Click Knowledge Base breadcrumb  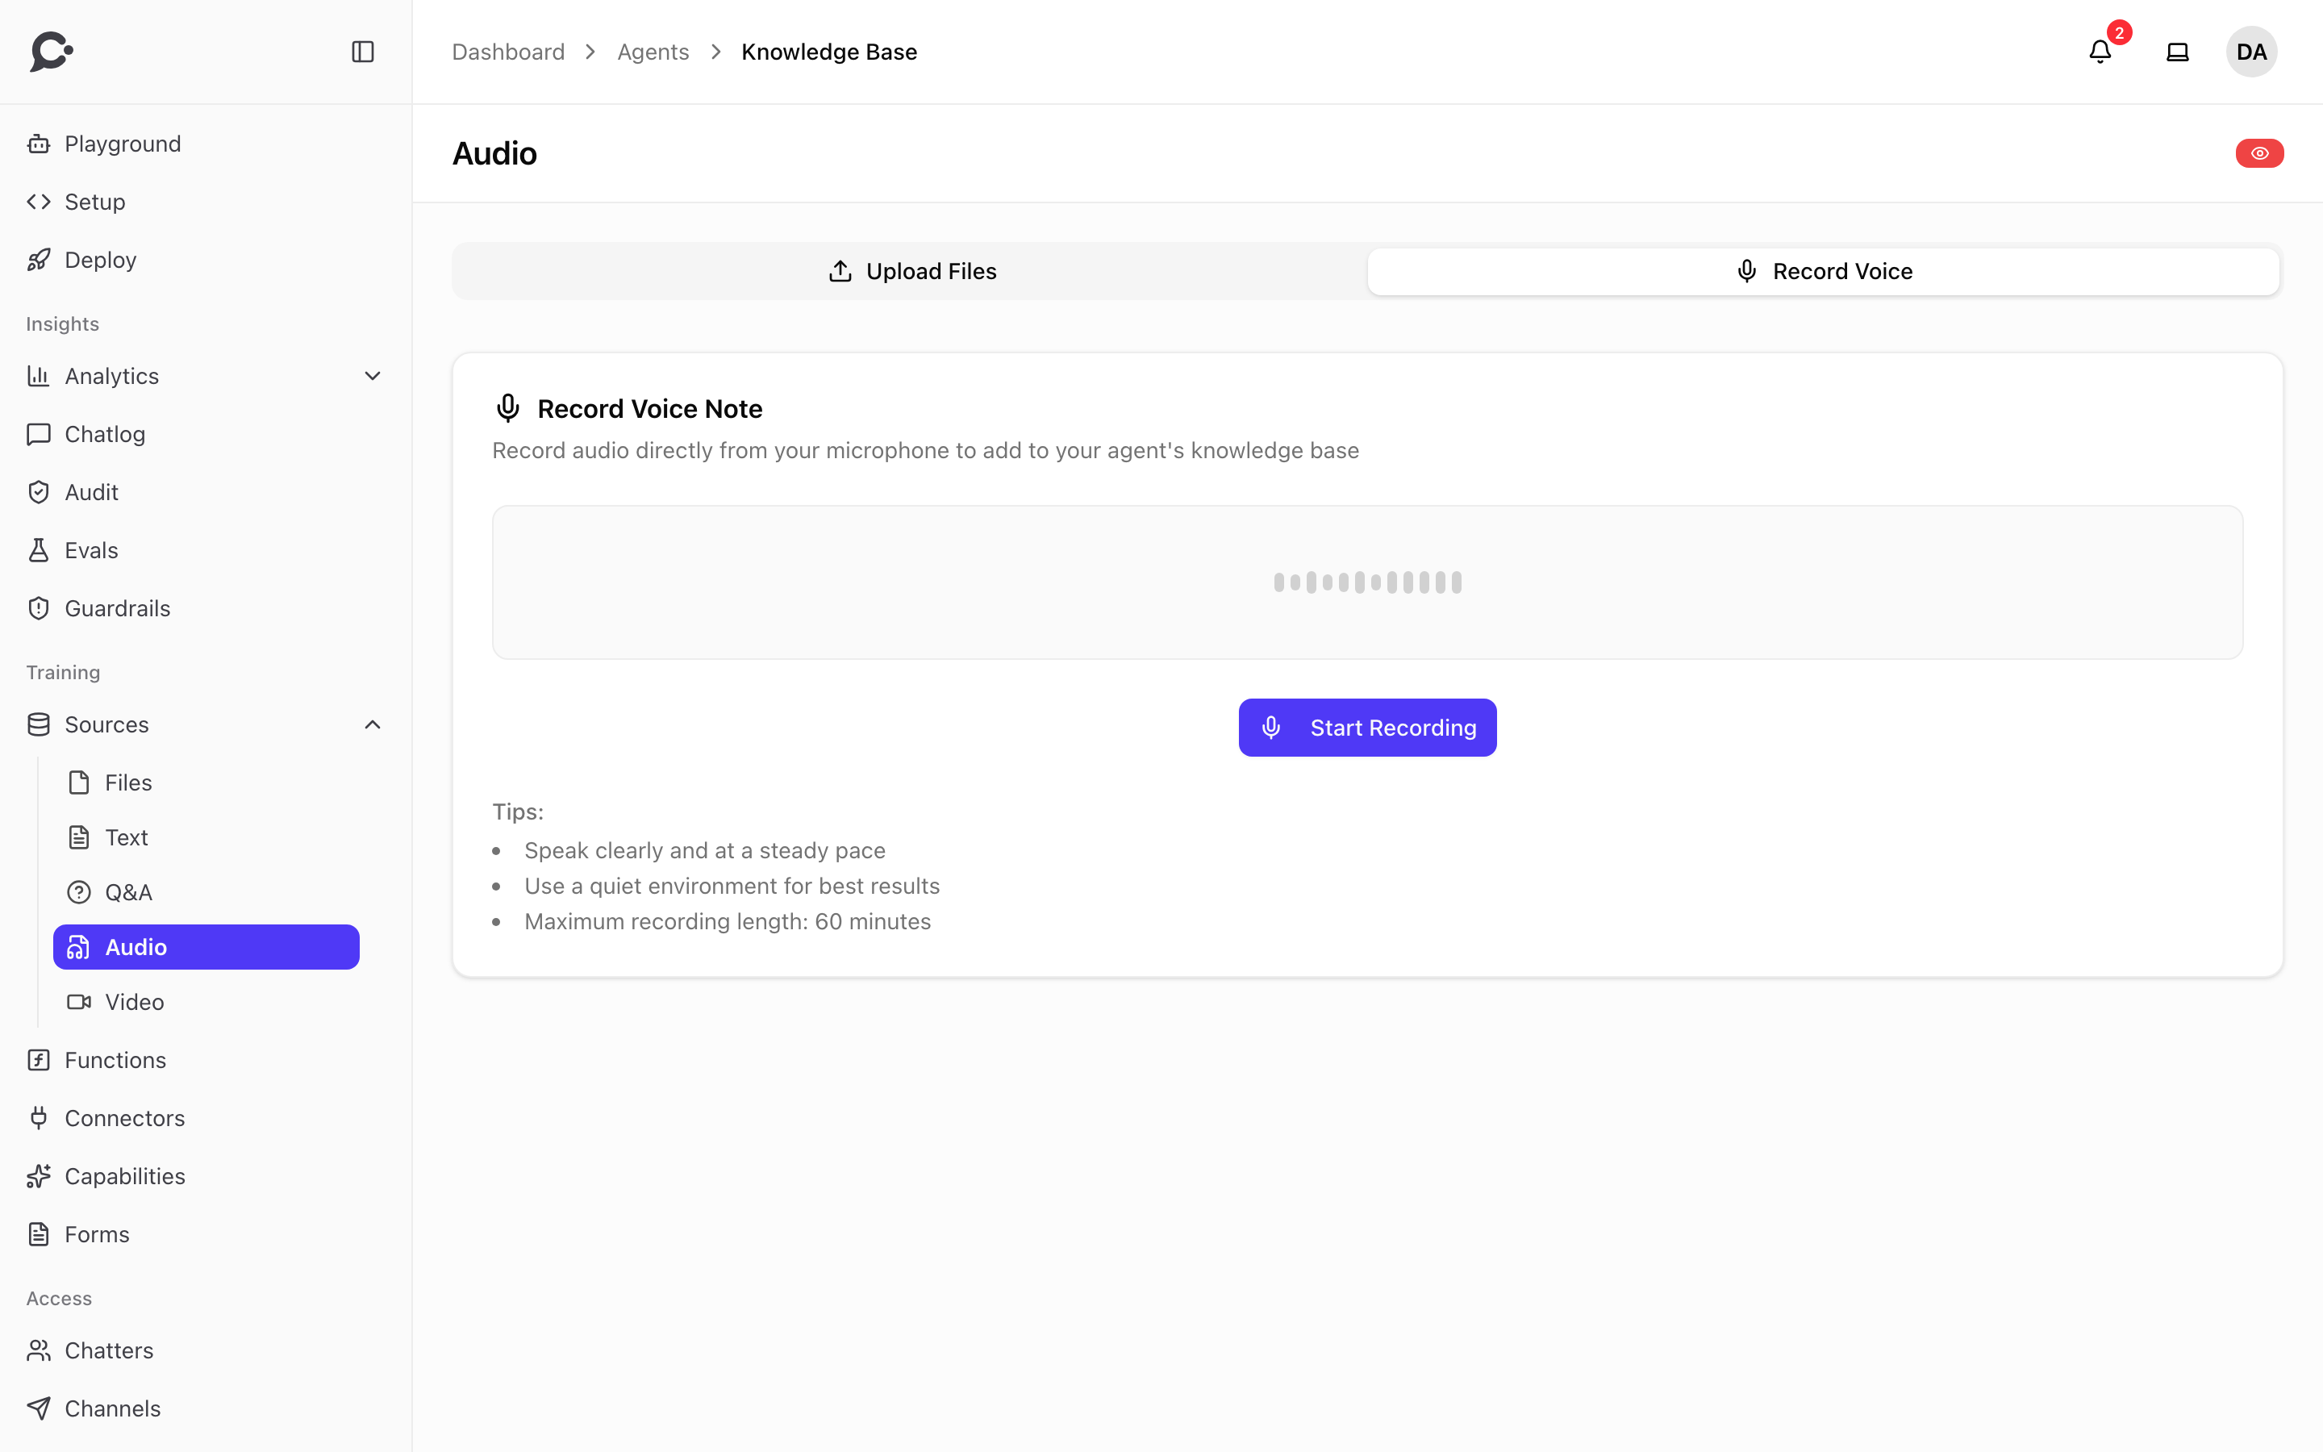pyautogui.click(x=829, y=52)
